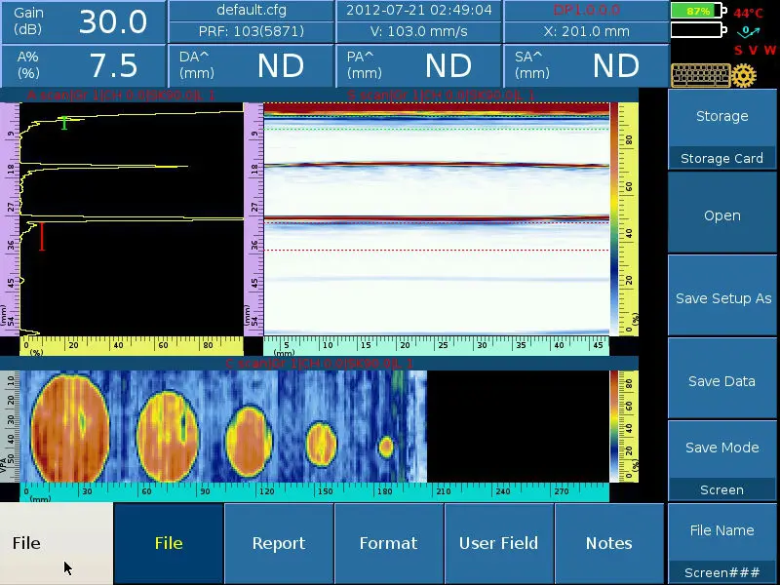
Task: Open the Report menu
Action: [279, 543]
